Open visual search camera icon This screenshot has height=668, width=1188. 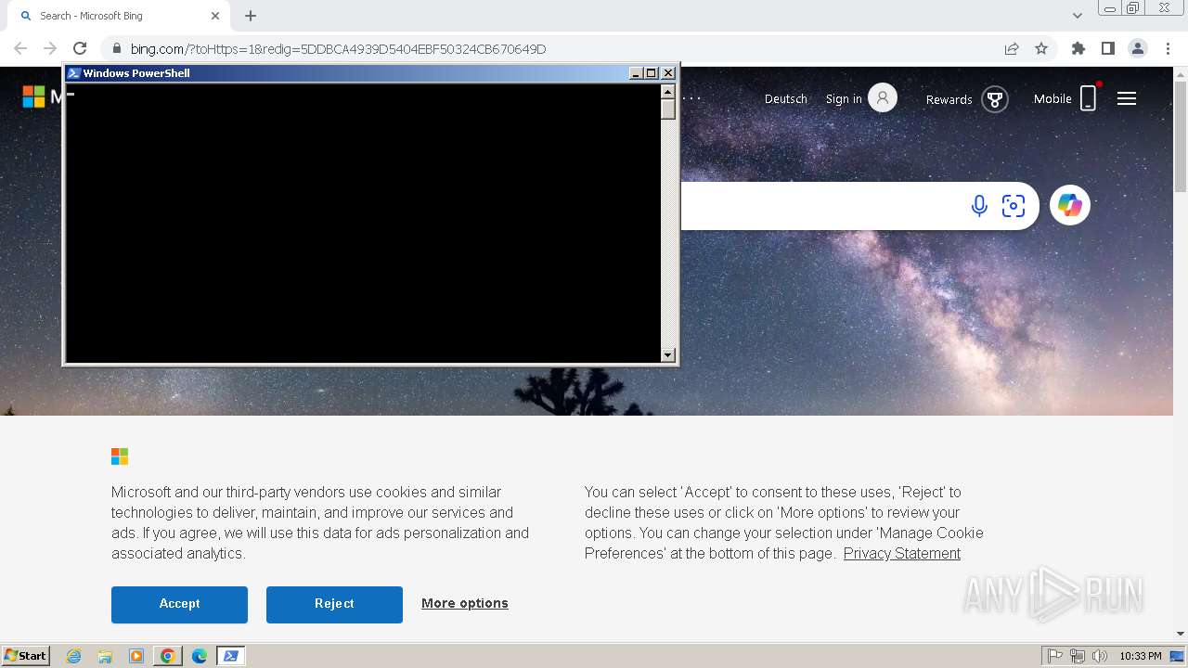[1014, 205]
